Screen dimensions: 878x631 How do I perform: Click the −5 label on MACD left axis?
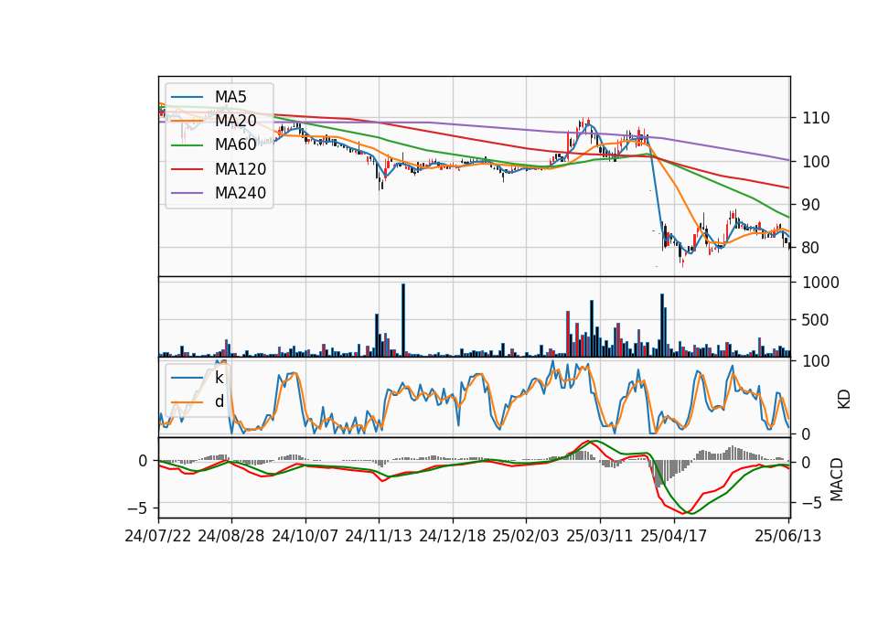137,508
